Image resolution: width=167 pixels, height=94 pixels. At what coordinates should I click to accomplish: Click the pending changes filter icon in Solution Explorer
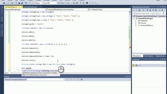[144, 10]
